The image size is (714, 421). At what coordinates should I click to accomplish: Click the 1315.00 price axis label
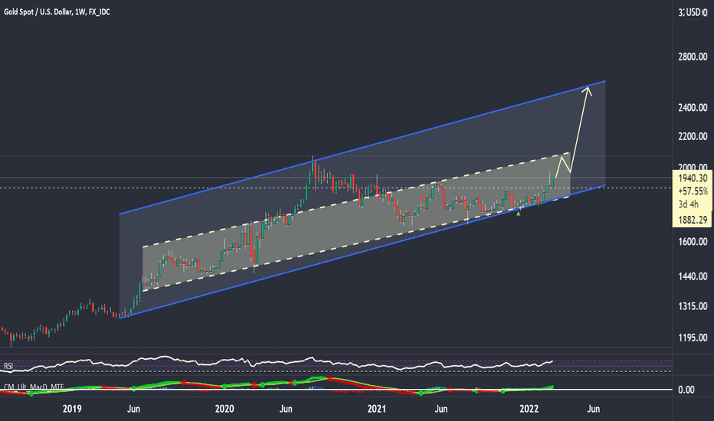pyautogui.click(x=693, y=306)
